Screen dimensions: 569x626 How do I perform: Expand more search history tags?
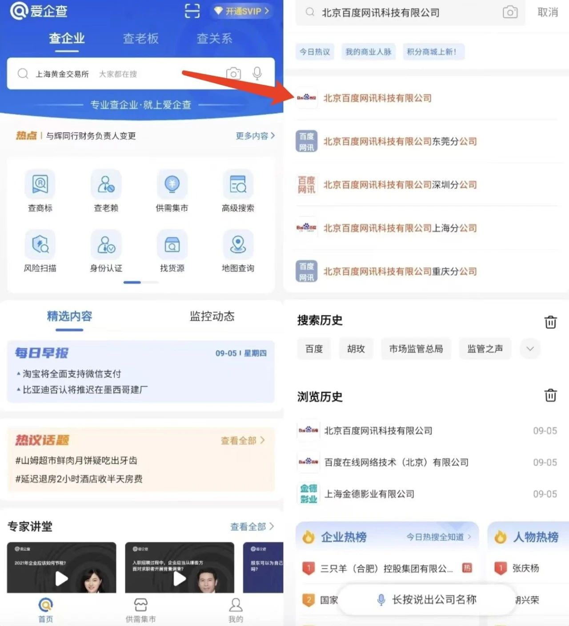coord(530,349)
